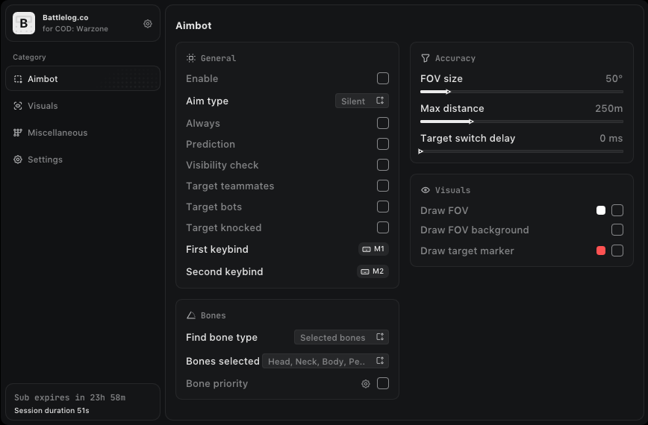Viewport: 648px width, 425px height.
Task: Click the FOV size slider
Action: (522, 92)
